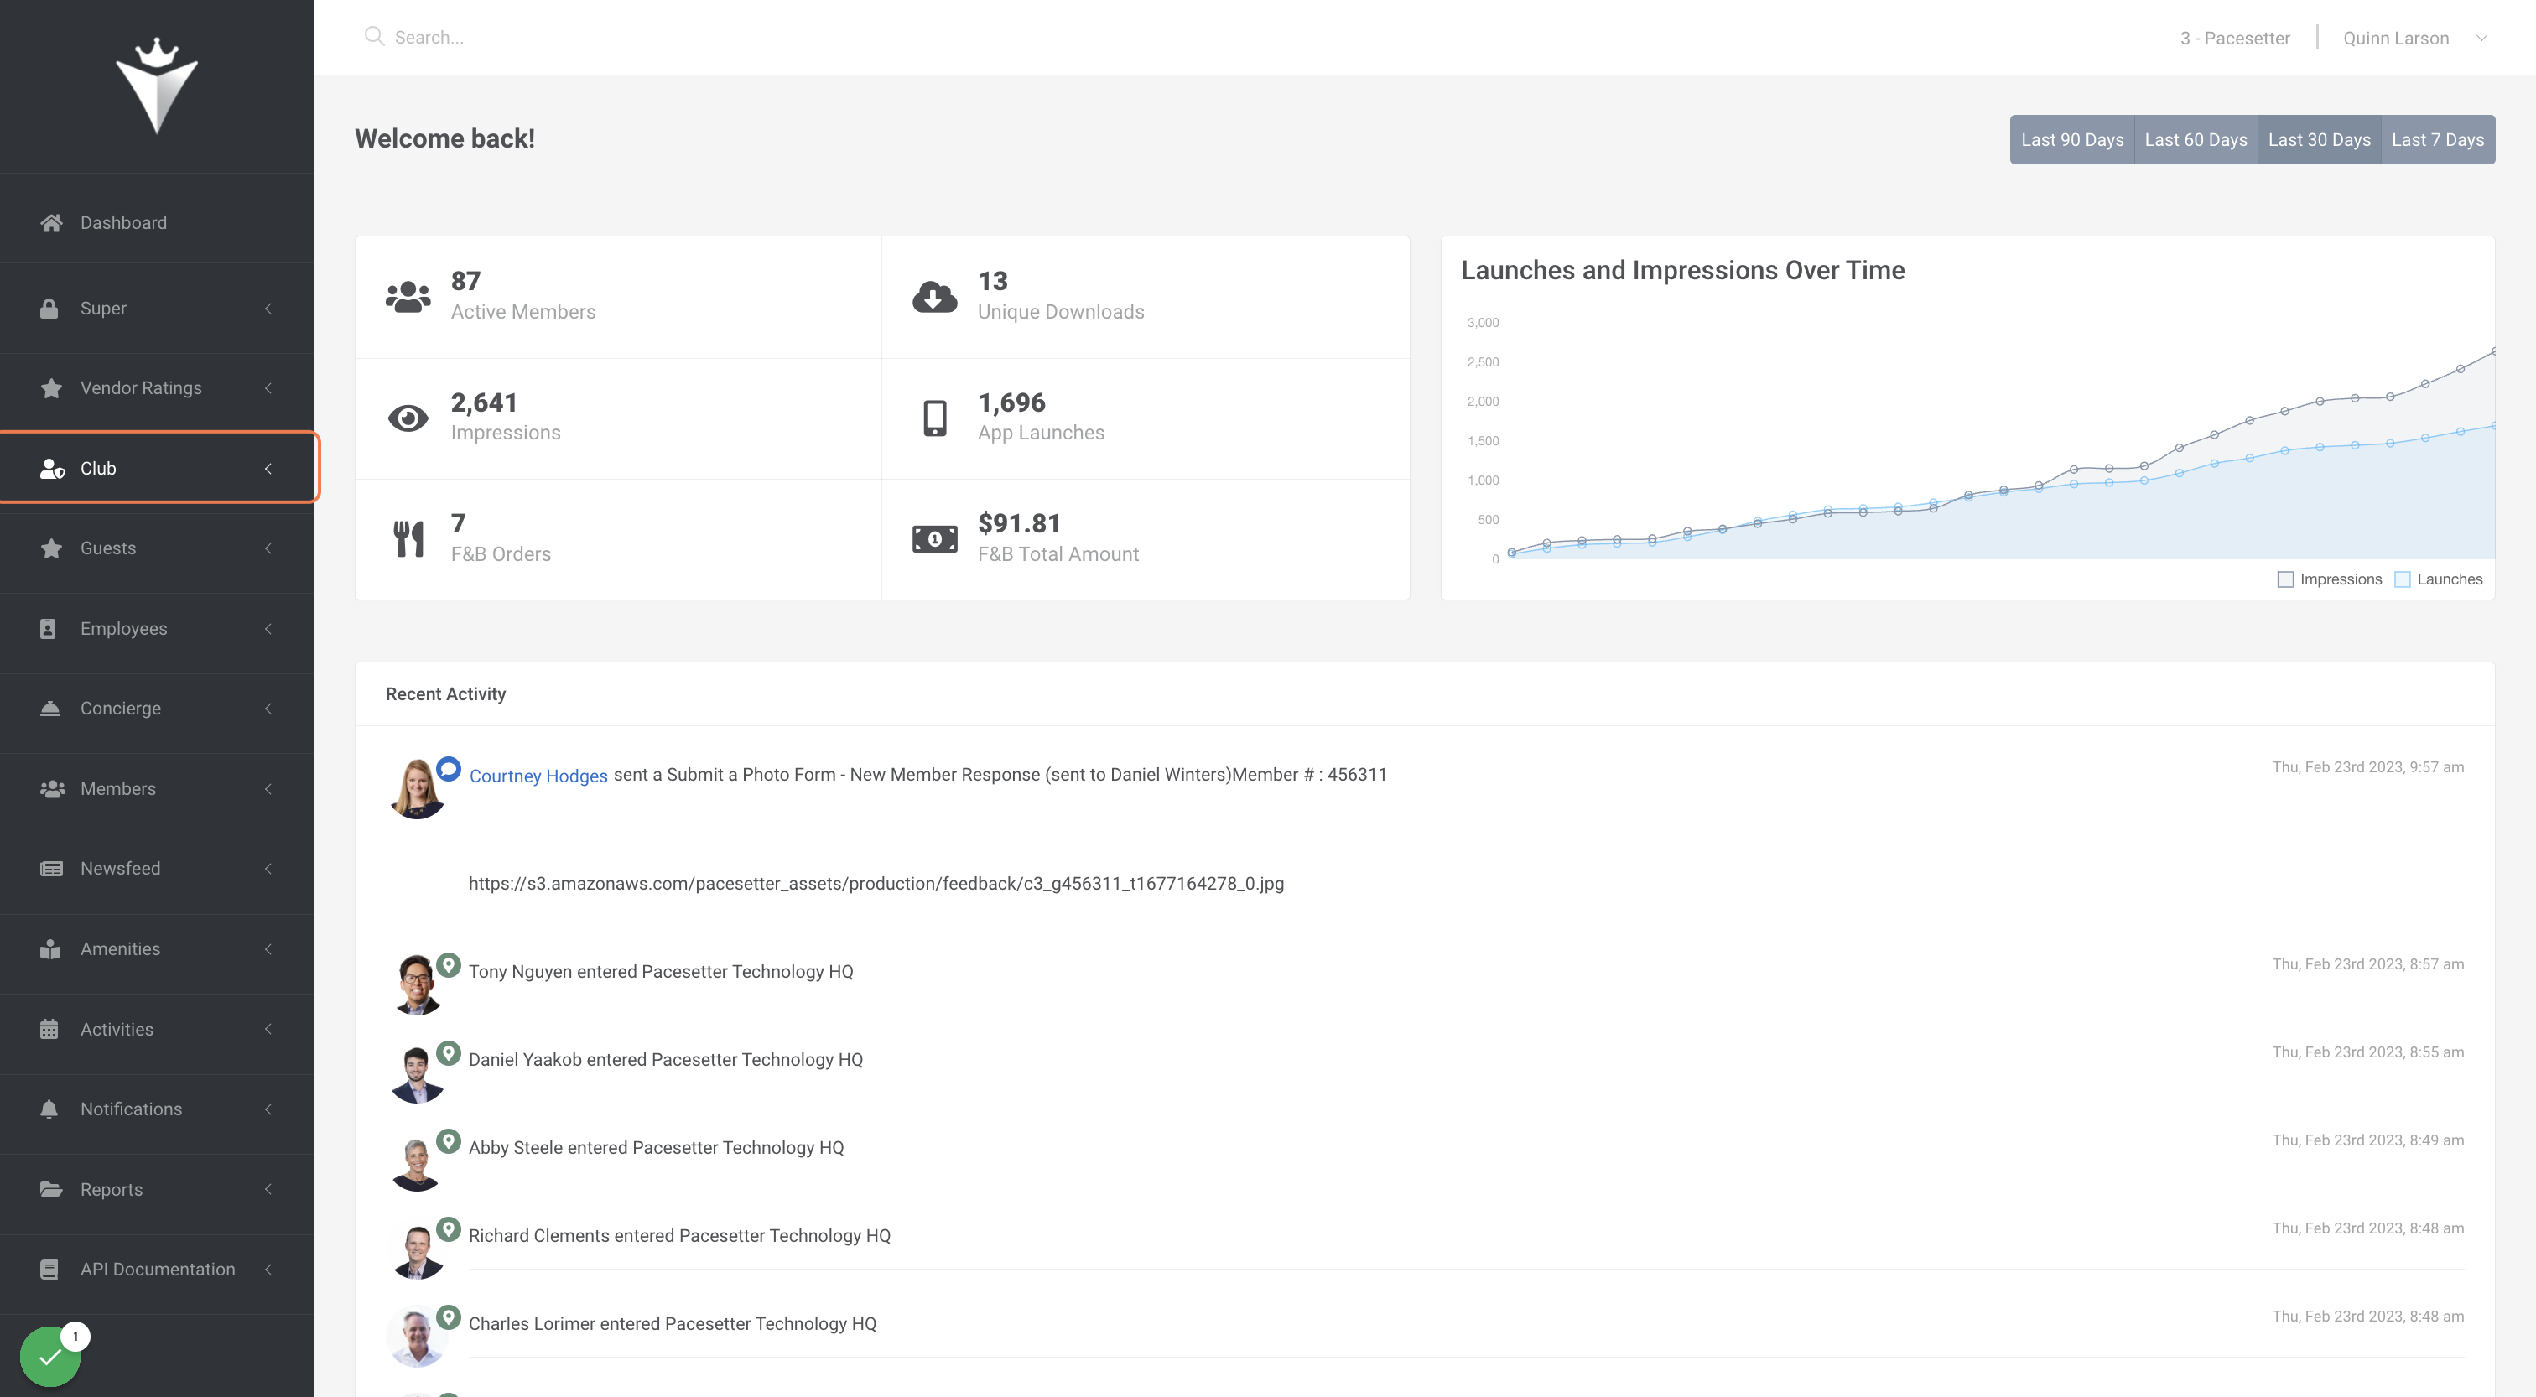This screenshot has height=1397, width=2536.
Task: Select the Last 7 Days range
Action: point(2438,140)
